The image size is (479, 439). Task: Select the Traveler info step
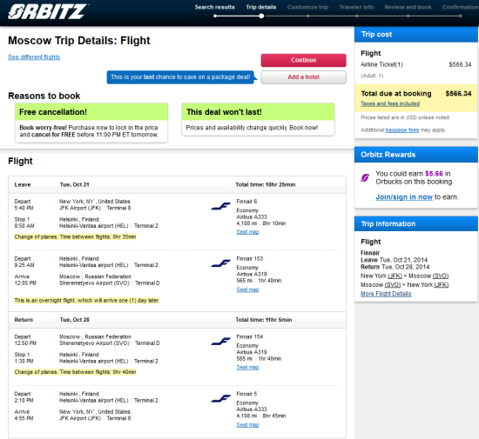[356, 7]
